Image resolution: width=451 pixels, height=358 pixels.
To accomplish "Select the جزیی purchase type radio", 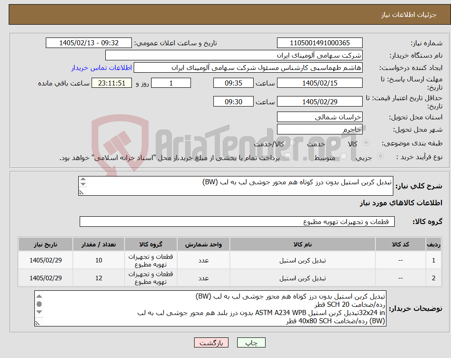I will click(380, 156).
